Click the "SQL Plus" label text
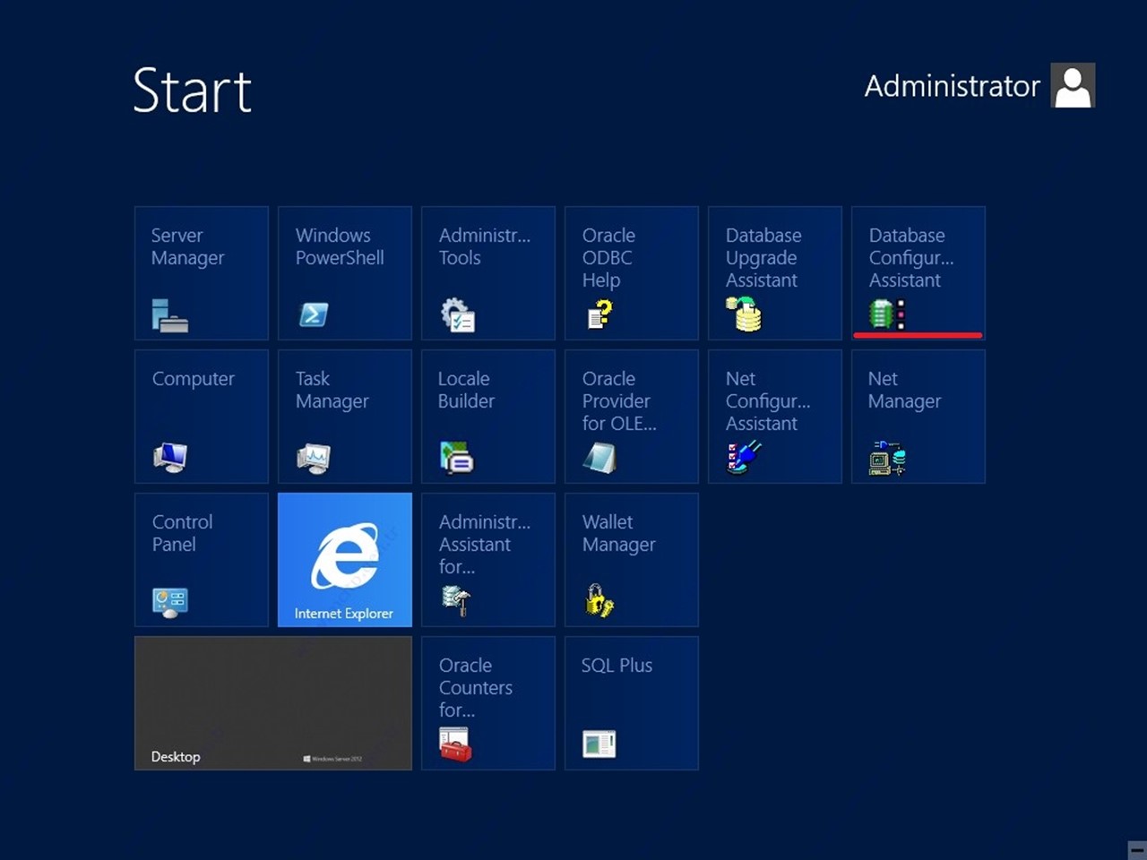Viewport: 1147px width, 860px height. (617, 666)
